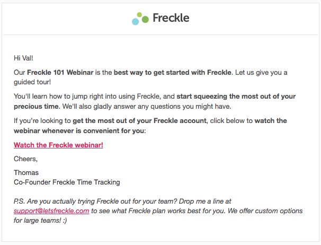Screen dimensions: 321x245
Task: Click 'Co-Founder Freckle Time Tracking' title line
Action: click(x=67, y=182)
